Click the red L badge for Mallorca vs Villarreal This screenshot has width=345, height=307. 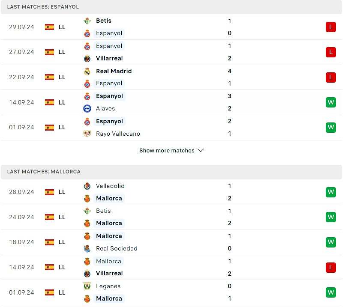[331, 268]
